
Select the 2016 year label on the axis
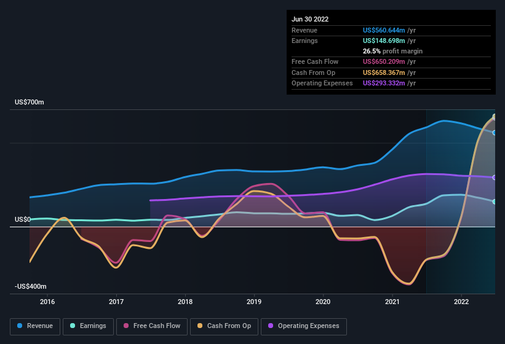pyautogui.click(x=47, y=302)
